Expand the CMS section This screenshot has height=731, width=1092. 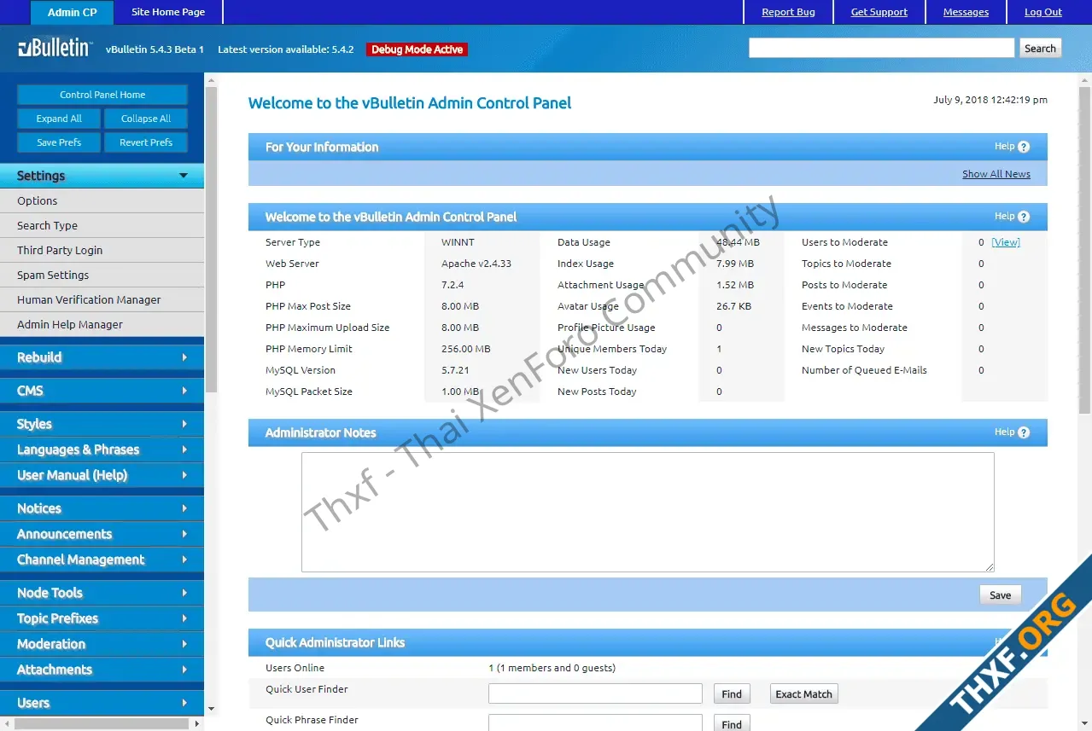click(x=102, y=391)
